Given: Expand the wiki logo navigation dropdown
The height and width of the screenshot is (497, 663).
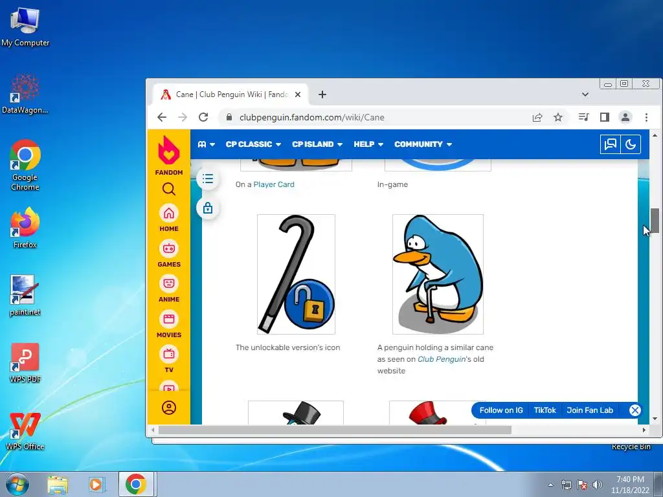Looking at the screenshot, I should point(207,144).
